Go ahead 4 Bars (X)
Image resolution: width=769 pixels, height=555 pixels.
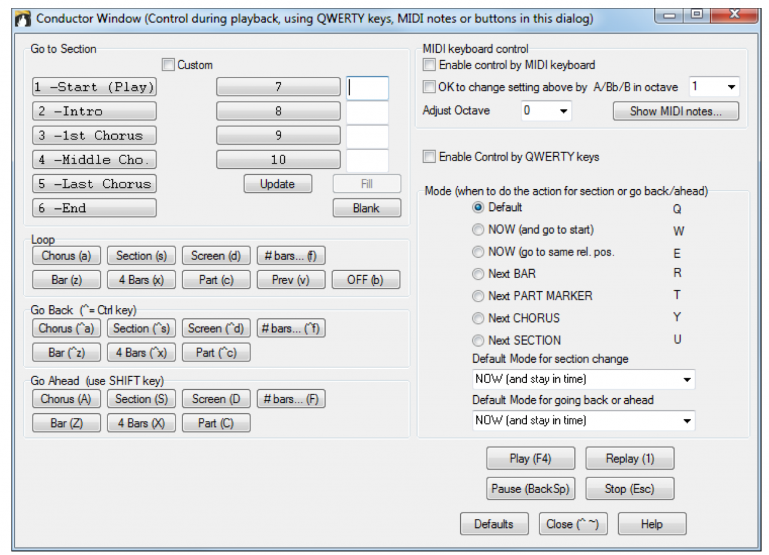(141, 423)
